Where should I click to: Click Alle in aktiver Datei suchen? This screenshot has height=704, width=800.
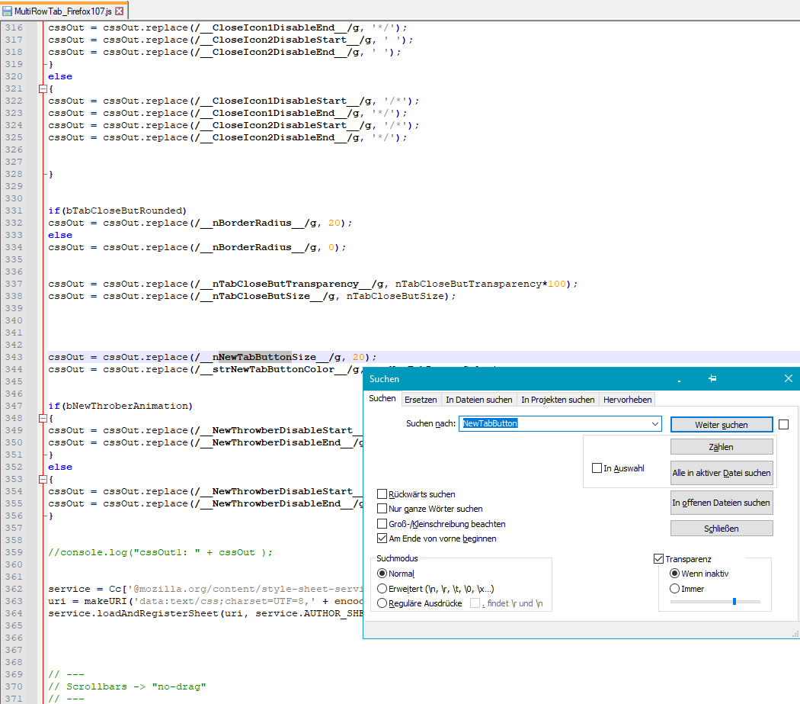click(x=721, y=473)
